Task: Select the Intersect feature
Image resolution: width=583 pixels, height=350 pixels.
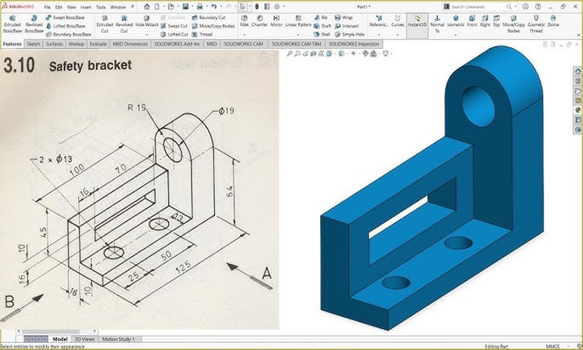Action: pyautogui.click(x=346, y=26)
